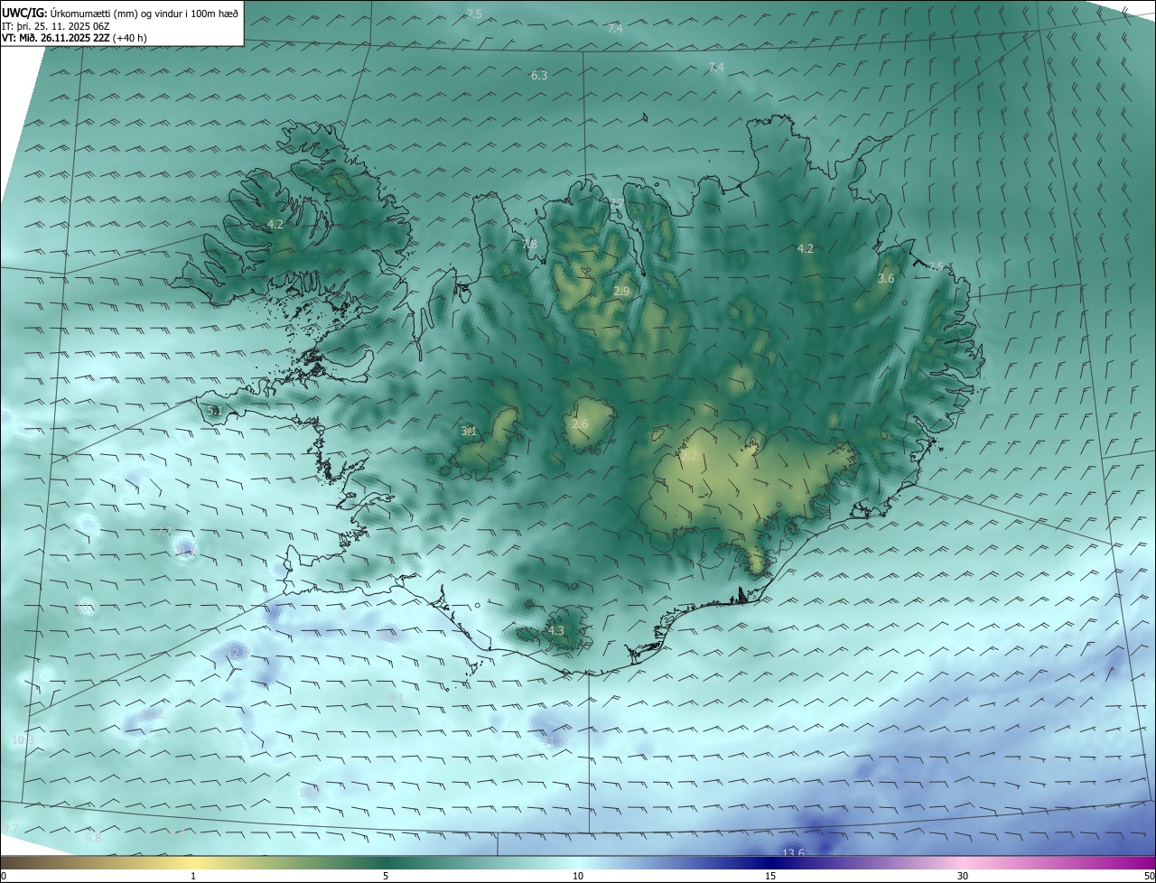
Task: Select the 5.1 value on Snæfellsnes peninsula
Action: (214, 411)
